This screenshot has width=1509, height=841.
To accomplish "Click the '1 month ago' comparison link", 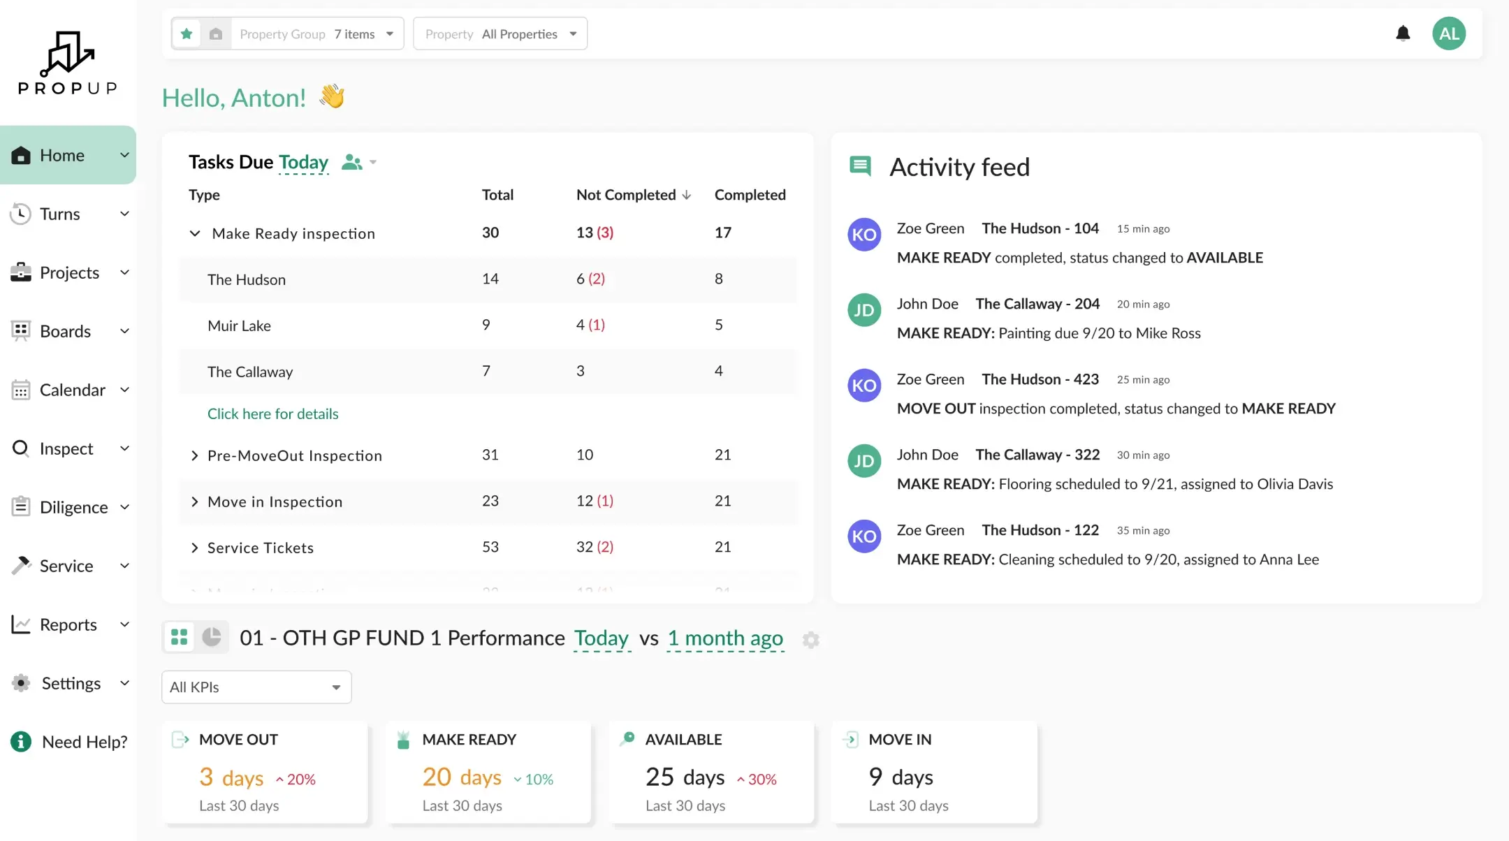I will click(725, 638).
